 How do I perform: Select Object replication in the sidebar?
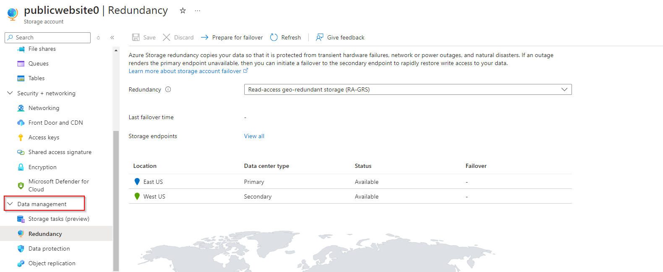[52, 263]
